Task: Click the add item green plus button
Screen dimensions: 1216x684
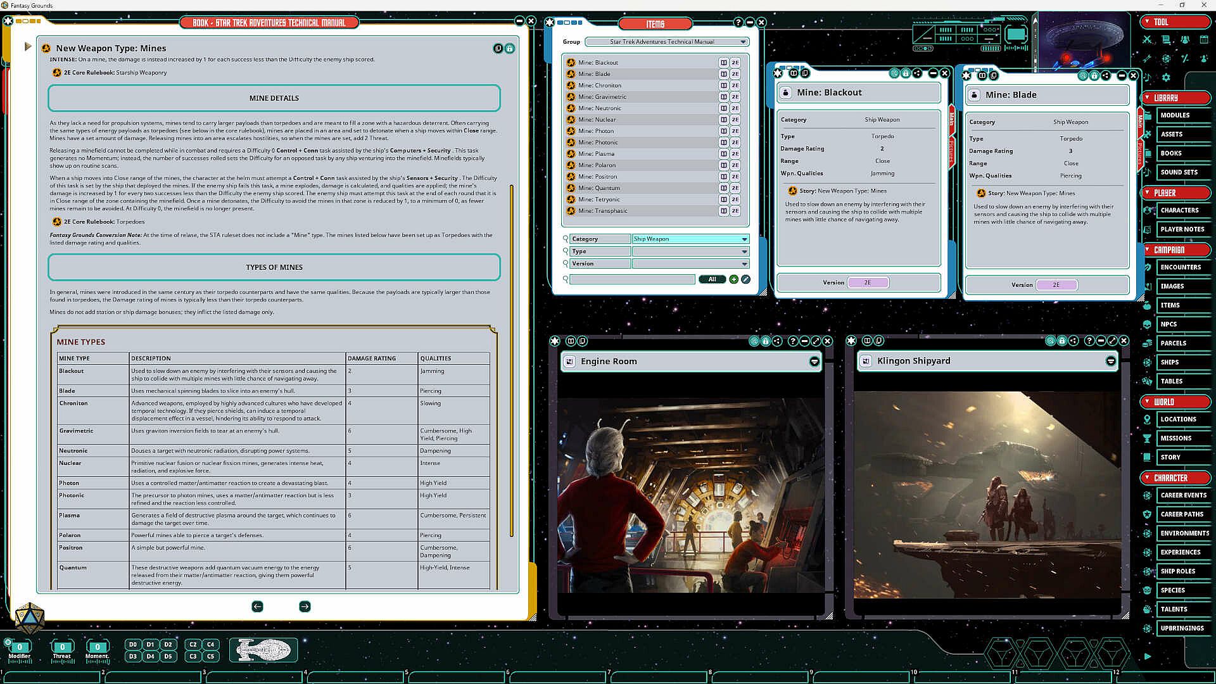Action: [x=733, y=279]
